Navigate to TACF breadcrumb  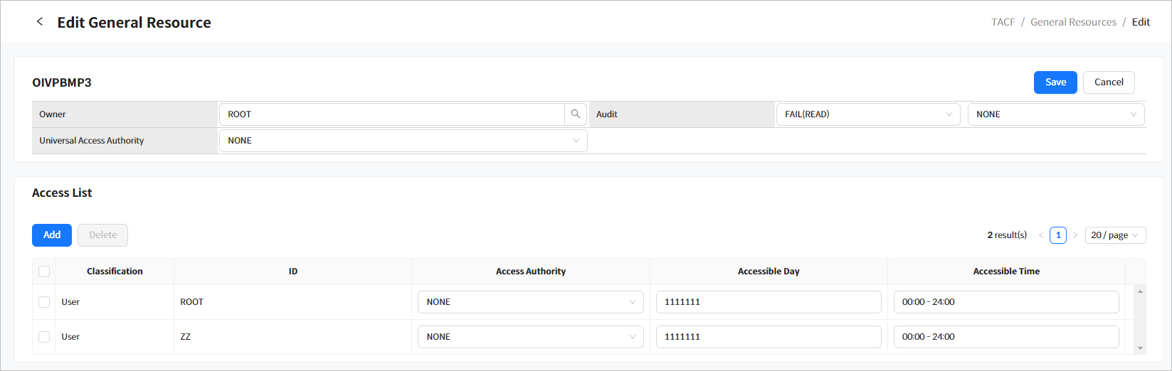click(x=1003, y=22)
